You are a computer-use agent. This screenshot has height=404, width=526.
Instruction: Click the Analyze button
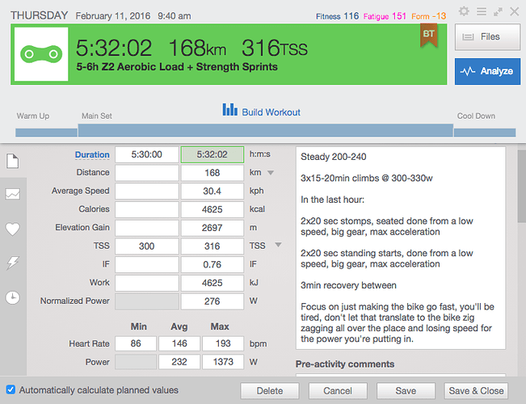(x=487, y=71)
